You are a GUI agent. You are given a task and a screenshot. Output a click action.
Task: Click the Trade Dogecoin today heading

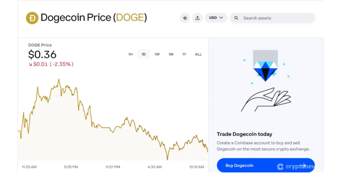pos(245,134)
